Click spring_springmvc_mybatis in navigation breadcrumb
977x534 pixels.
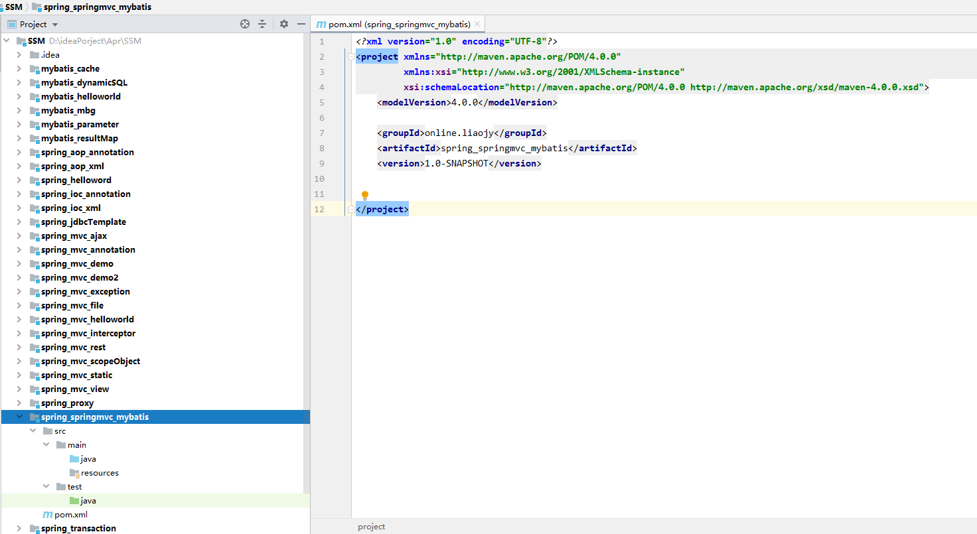click(98, 7)
